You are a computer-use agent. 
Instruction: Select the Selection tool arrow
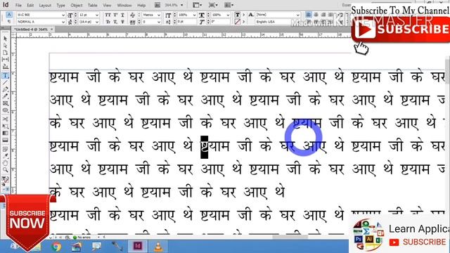5,39
